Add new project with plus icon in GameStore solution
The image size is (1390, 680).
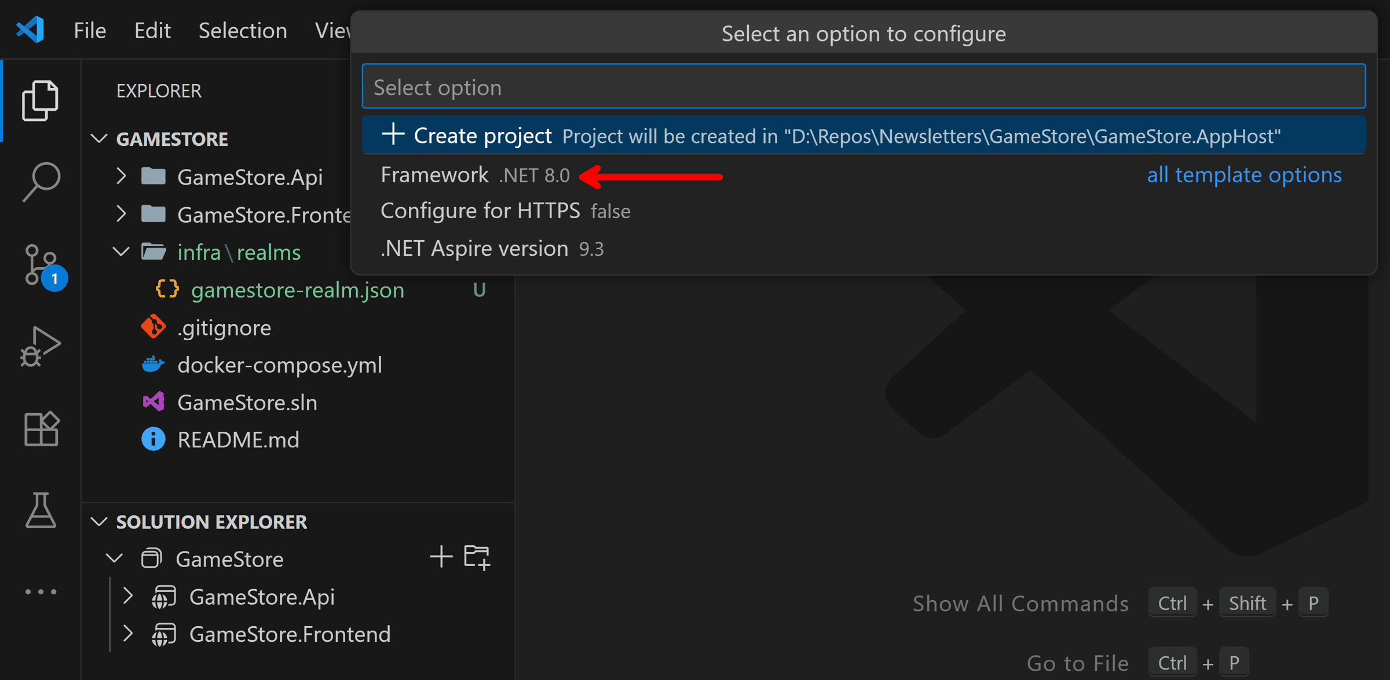tap(441, 557)
